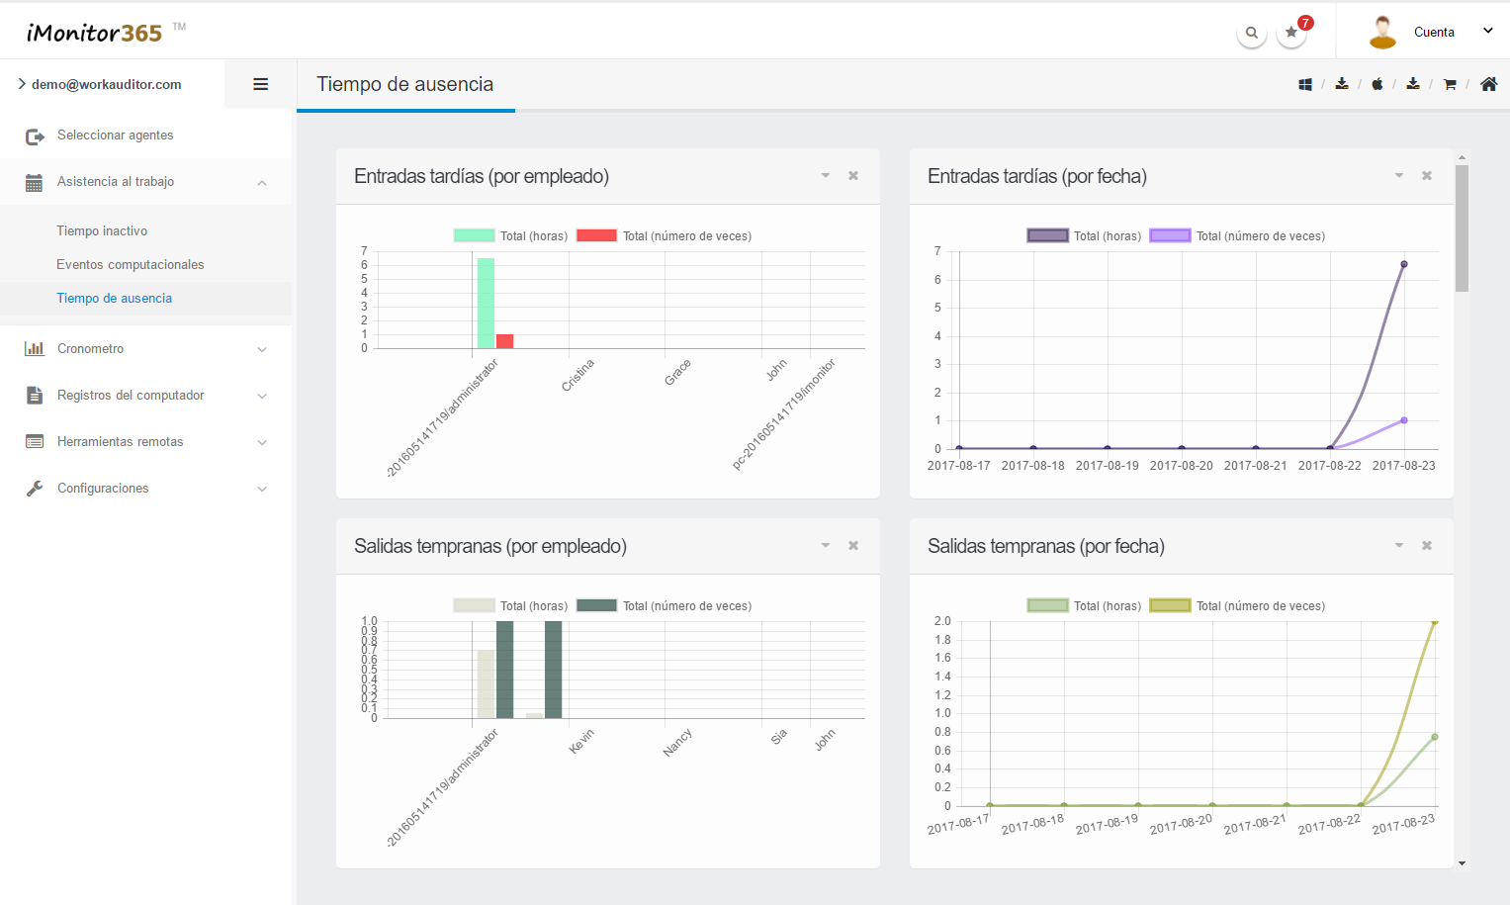Open the star notifications with badge 7

(x=1291, y=33)
